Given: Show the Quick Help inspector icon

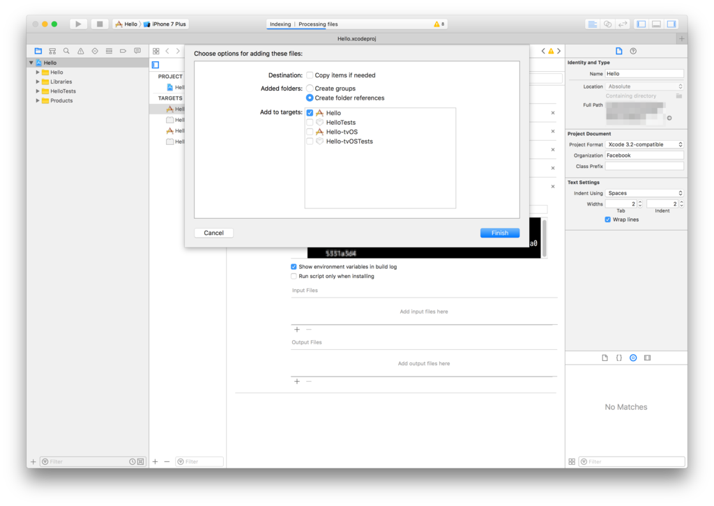Looking at the screenshot, I should pyautogui.click(x=633, y=51).
